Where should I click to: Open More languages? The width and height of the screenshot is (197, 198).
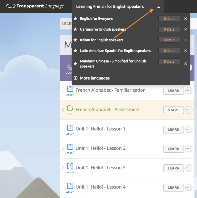click(x=95, y=78)
